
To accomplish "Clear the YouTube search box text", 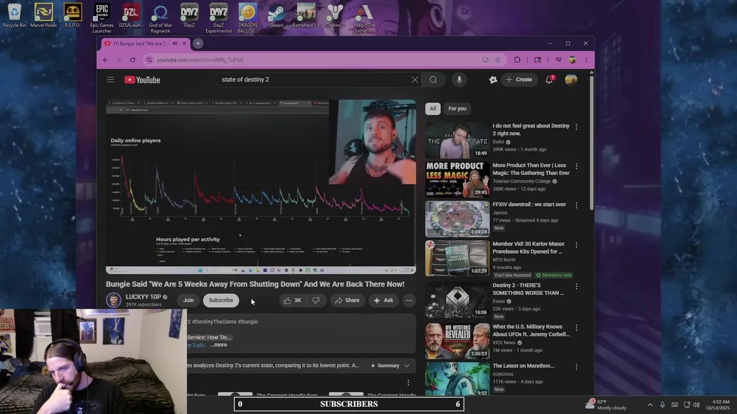I will pos(415,80).
